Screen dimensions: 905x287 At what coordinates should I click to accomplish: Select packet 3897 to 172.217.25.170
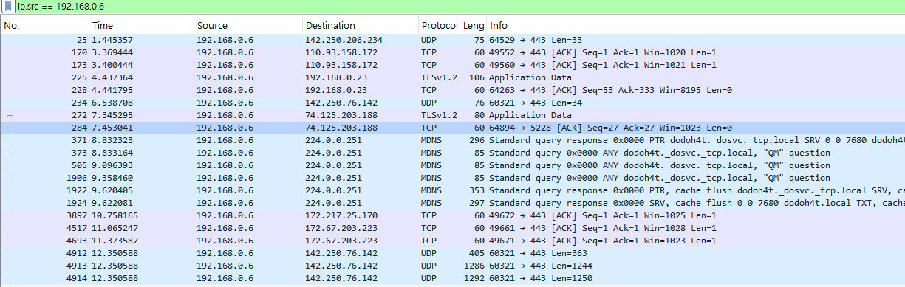[452, 215]
